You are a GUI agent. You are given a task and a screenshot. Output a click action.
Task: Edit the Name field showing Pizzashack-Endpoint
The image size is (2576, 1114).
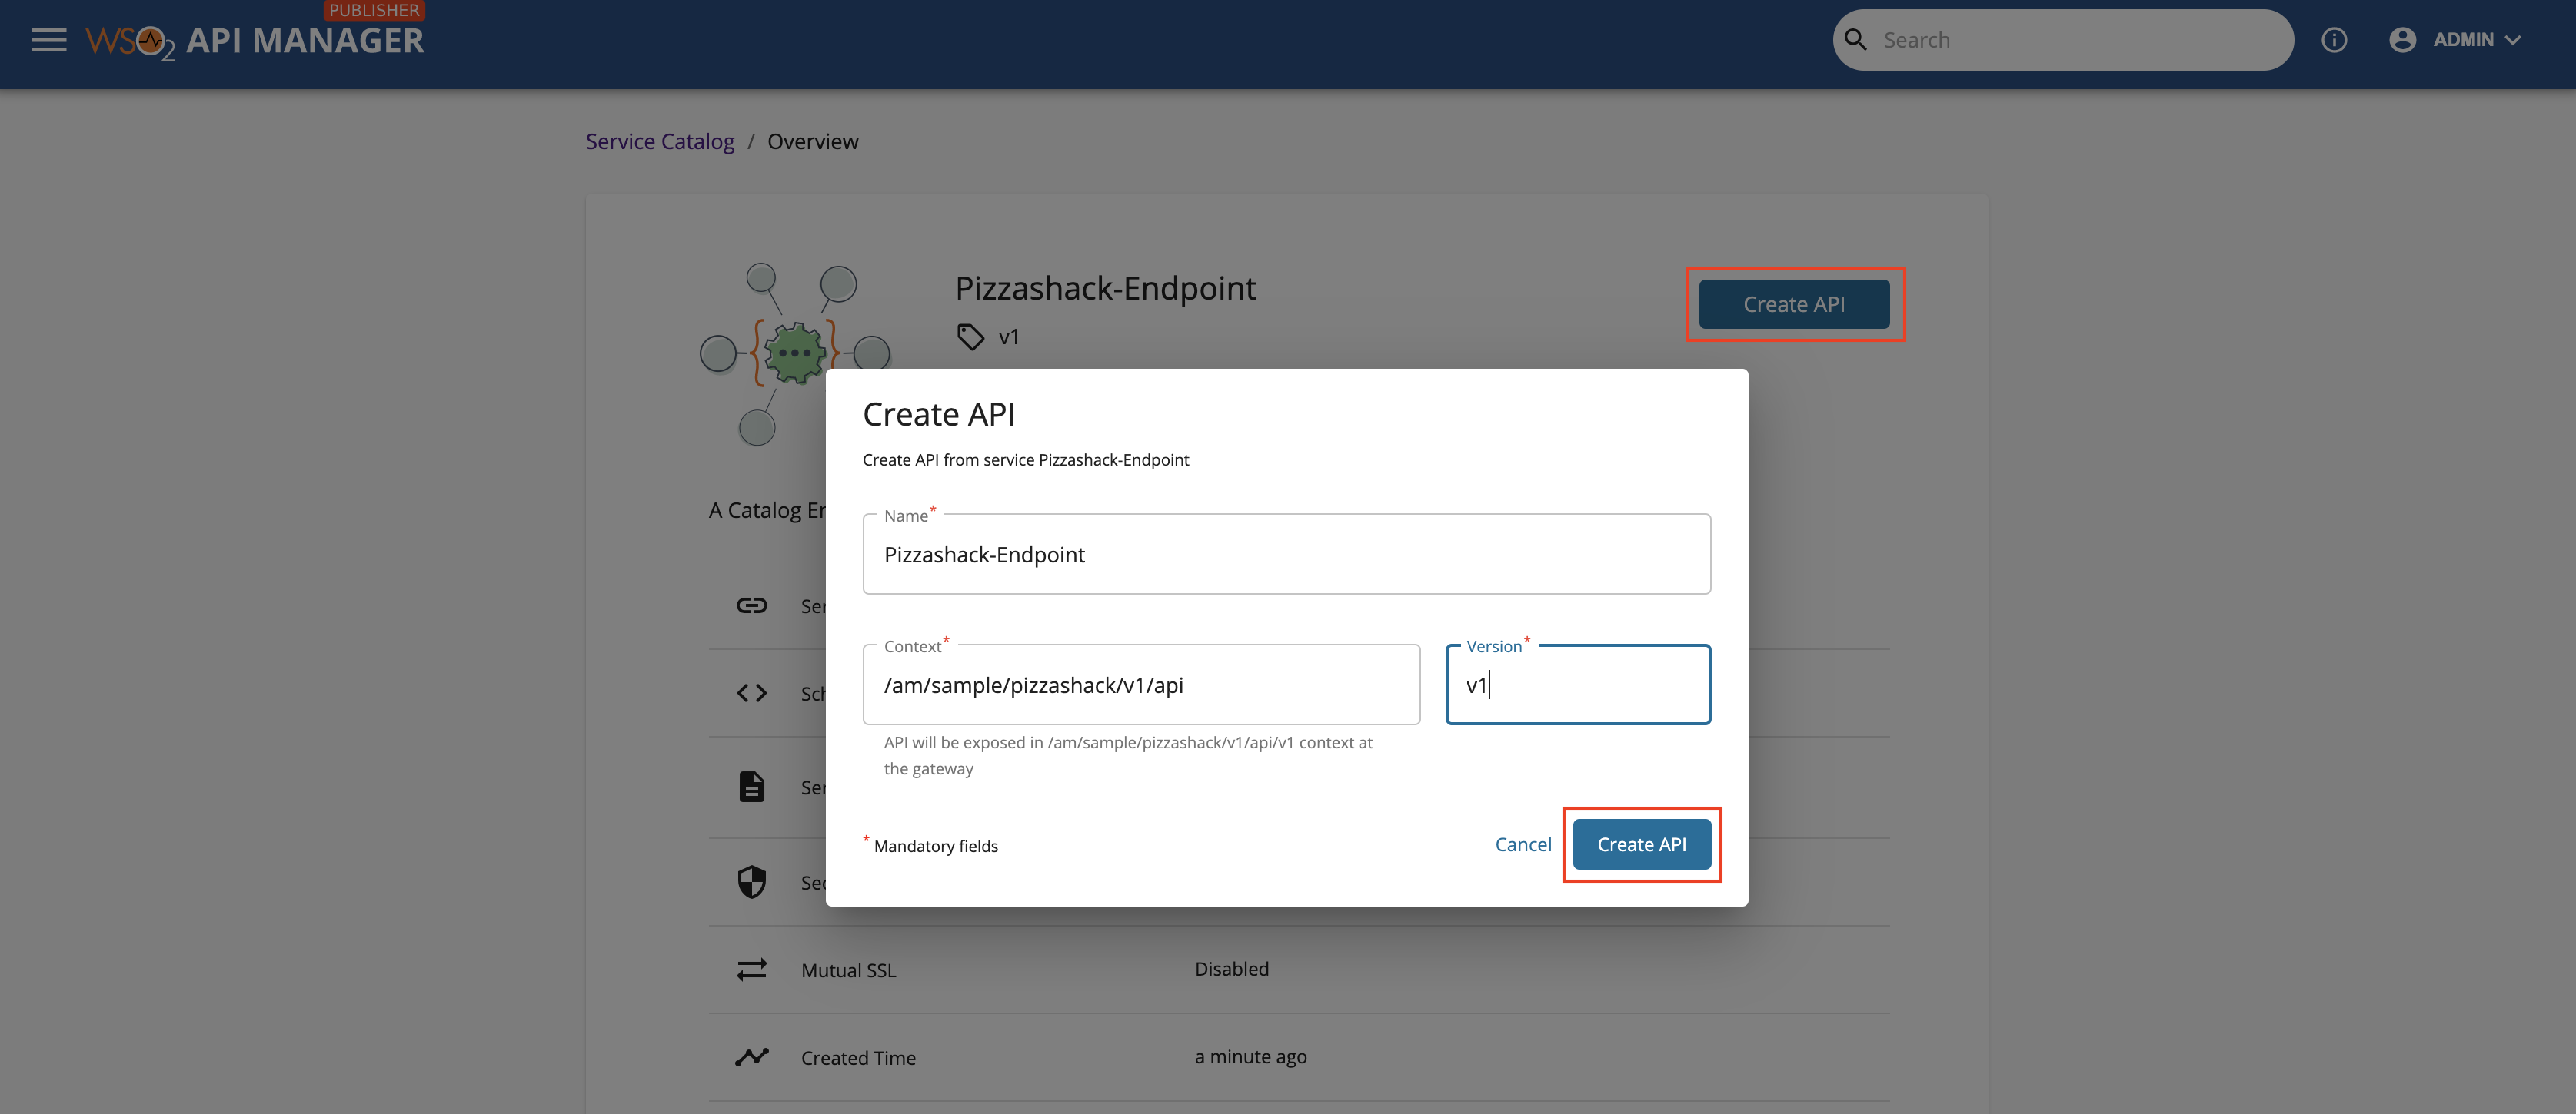(x=1286, y=553)
